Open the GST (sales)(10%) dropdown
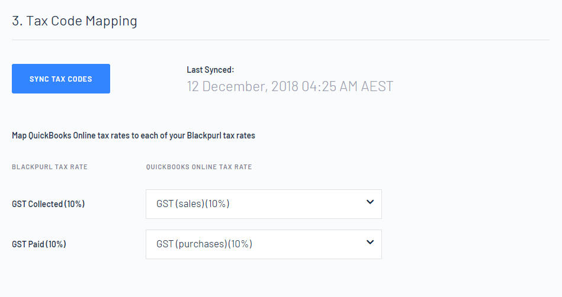Viewport: 562px width, 297px height. (x=264, y=204)
